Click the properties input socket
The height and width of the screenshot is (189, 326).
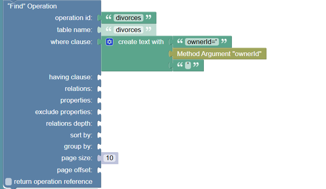[x=99, y=101]
